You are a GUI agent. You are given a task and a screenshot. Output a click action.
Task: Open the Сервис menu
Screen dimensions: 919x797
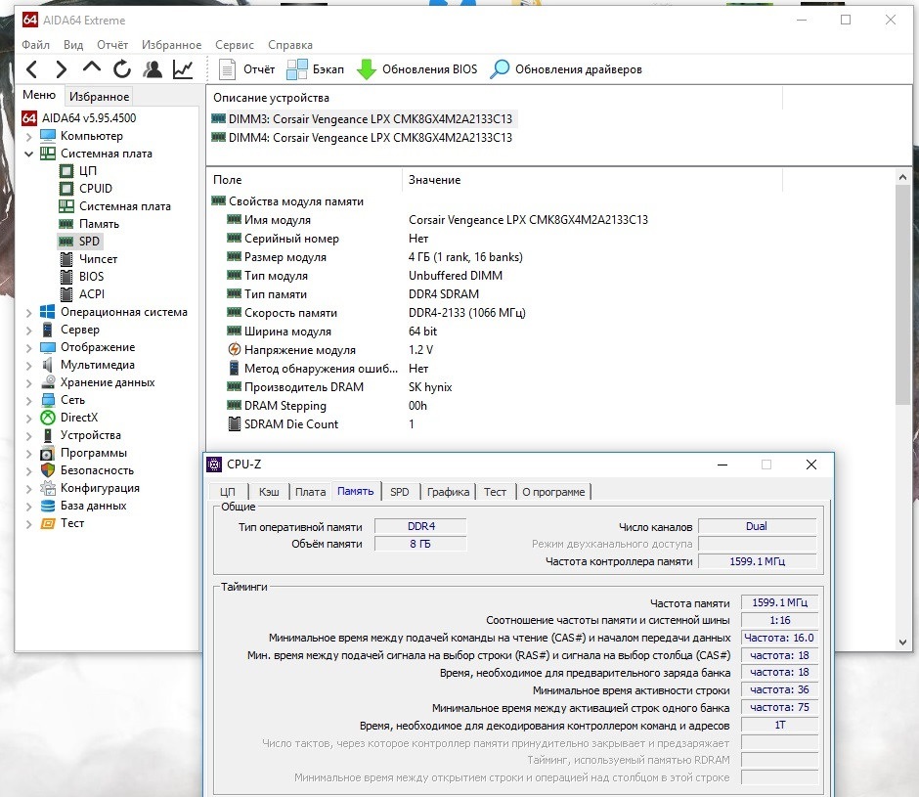(235, 45)
